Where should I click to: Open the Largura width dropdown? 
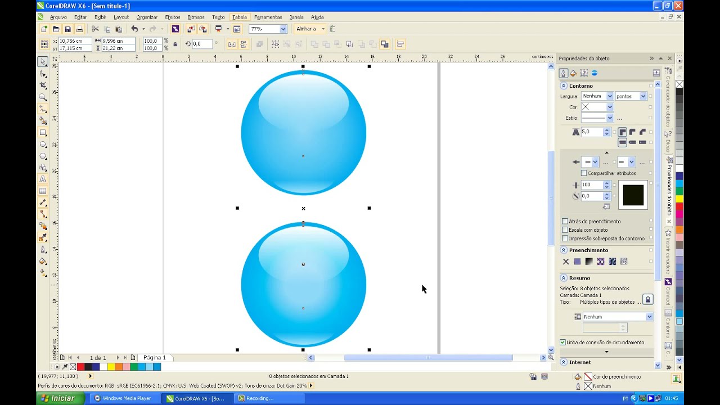(x=610, y=96)
